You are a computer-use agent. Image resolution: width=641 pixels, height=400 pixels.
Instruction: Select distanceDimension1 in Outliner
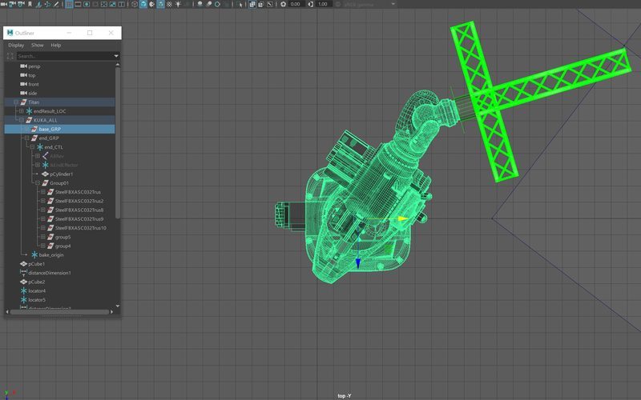point(50,273)
